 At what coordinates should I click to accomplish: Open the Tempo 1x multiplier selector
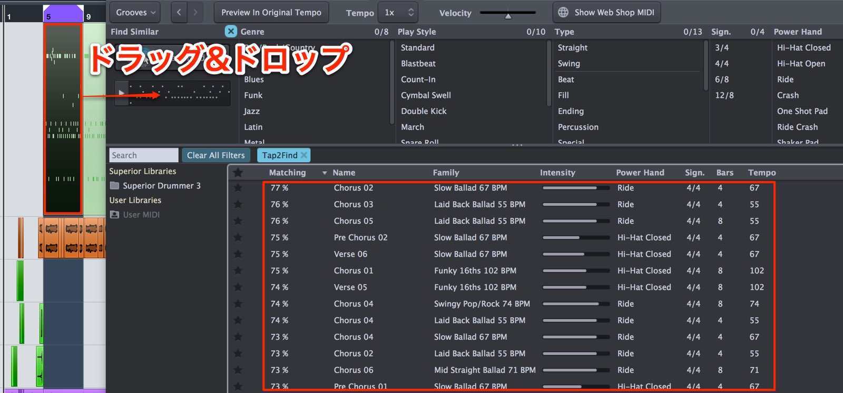(399, 12)
